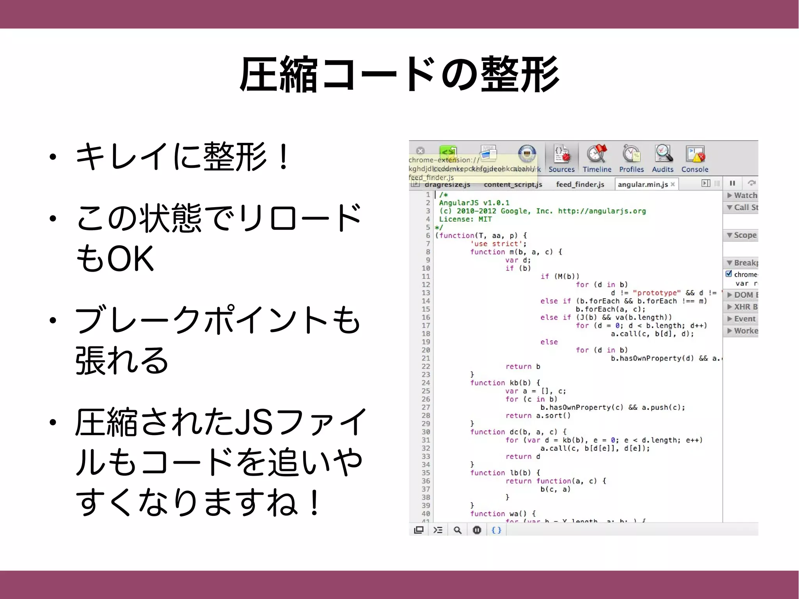Click the step over icon
The image size is (799, 599).
click(x=752, y=183)
